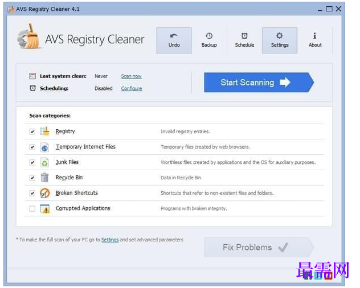Click 'Programs with broken integrity.' description

pyautogui.click(x=194, y=208)
